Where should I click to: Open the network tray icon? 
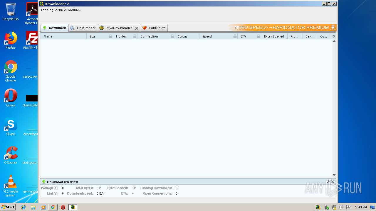334,207
